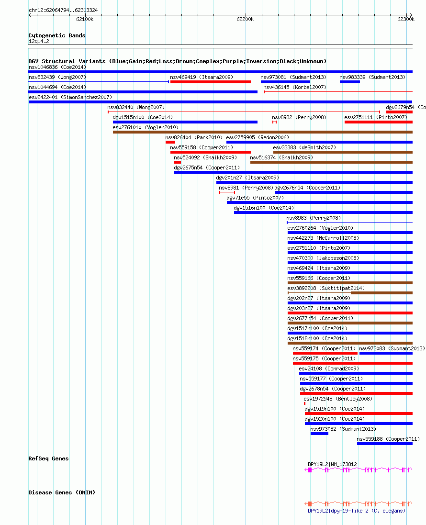Open nsv1044694 (Coe2014) variant label
Screen dimensions: 426x525
57,87
